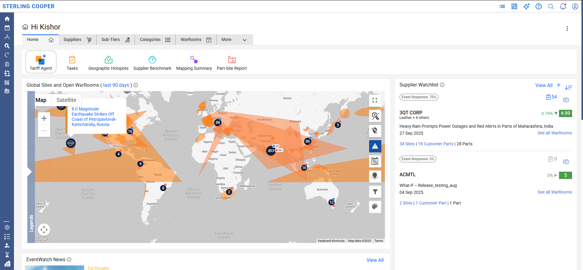Switch to the Suppliers tab
This screenshot has width=583, height=270.
[x=77, y=40]
